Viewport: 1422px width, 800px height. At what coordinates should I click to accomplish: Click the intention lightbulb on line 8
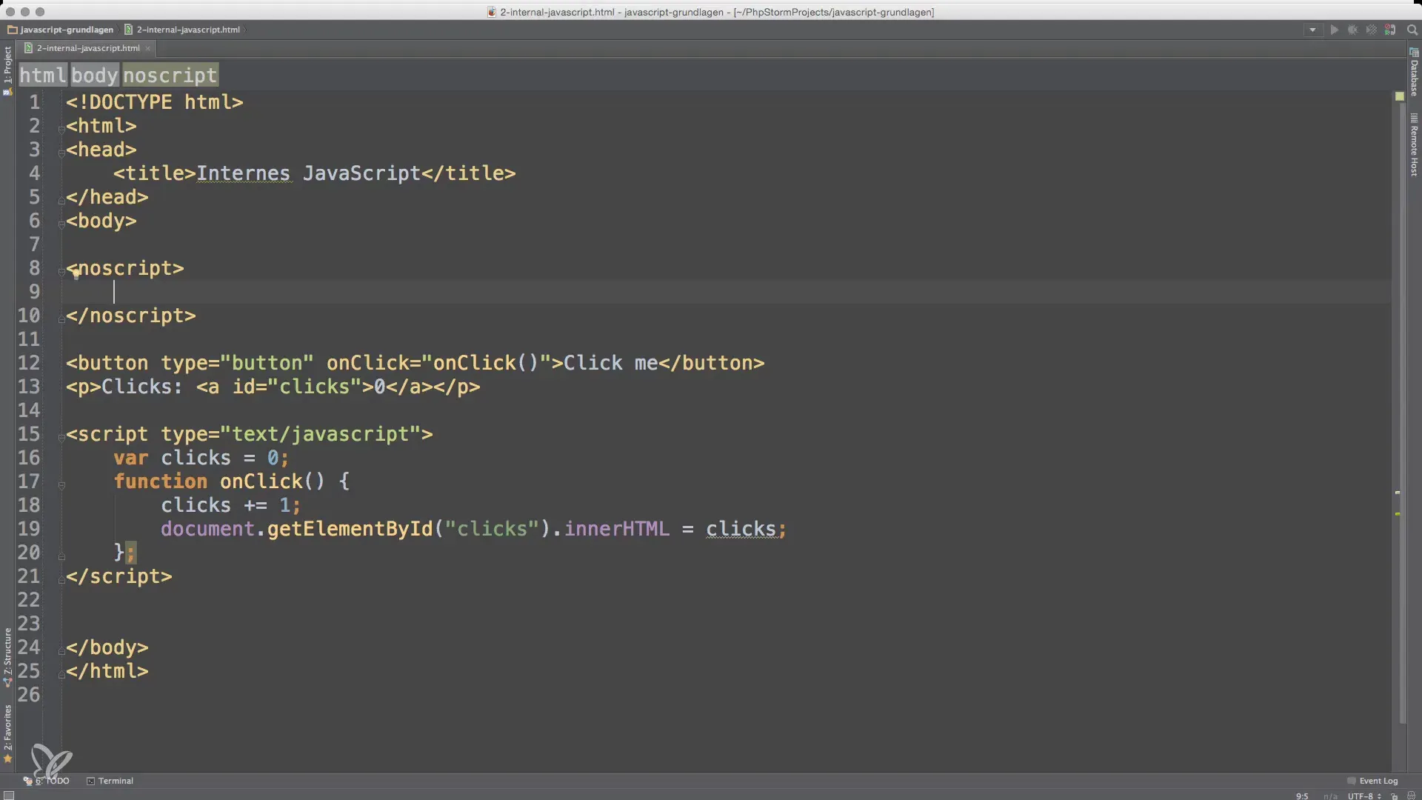pos(76,273)
